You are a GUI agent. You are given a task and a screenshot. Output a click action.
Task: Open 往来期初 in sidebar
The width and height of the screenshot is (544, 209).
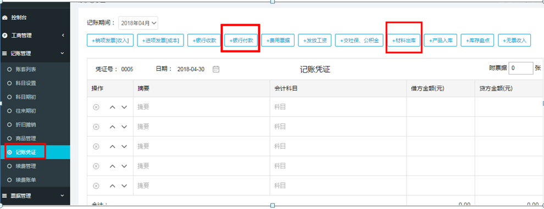coord(26,111)
